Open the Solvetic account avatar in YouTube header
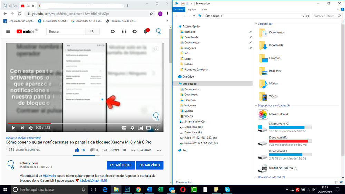This screenshot has width=345, height=194. coord(158,31)
